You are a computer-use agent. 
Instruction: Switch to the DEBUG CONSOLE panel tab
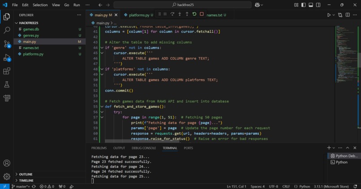pos(144,148)
